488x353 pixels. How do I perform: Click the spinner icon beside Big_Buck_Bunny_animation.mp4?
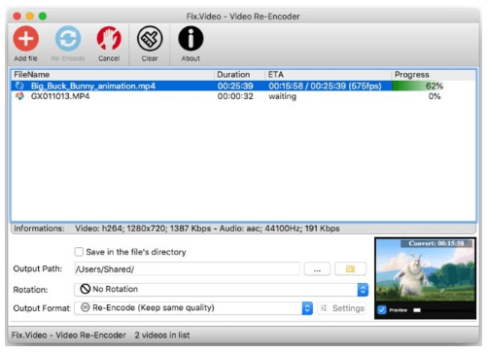[19, 86]
